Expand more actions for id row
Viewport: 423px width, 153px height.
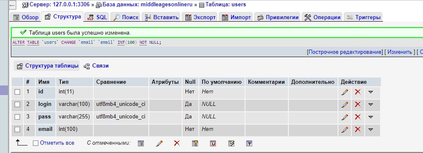pyautogui.click(x=370, y=92)
